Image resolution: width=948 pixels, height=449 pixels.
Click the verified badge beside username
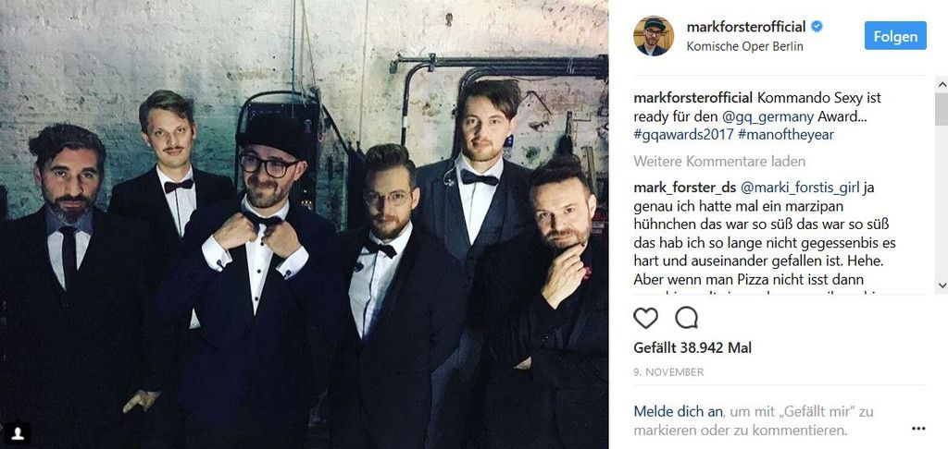click(817, 27)
